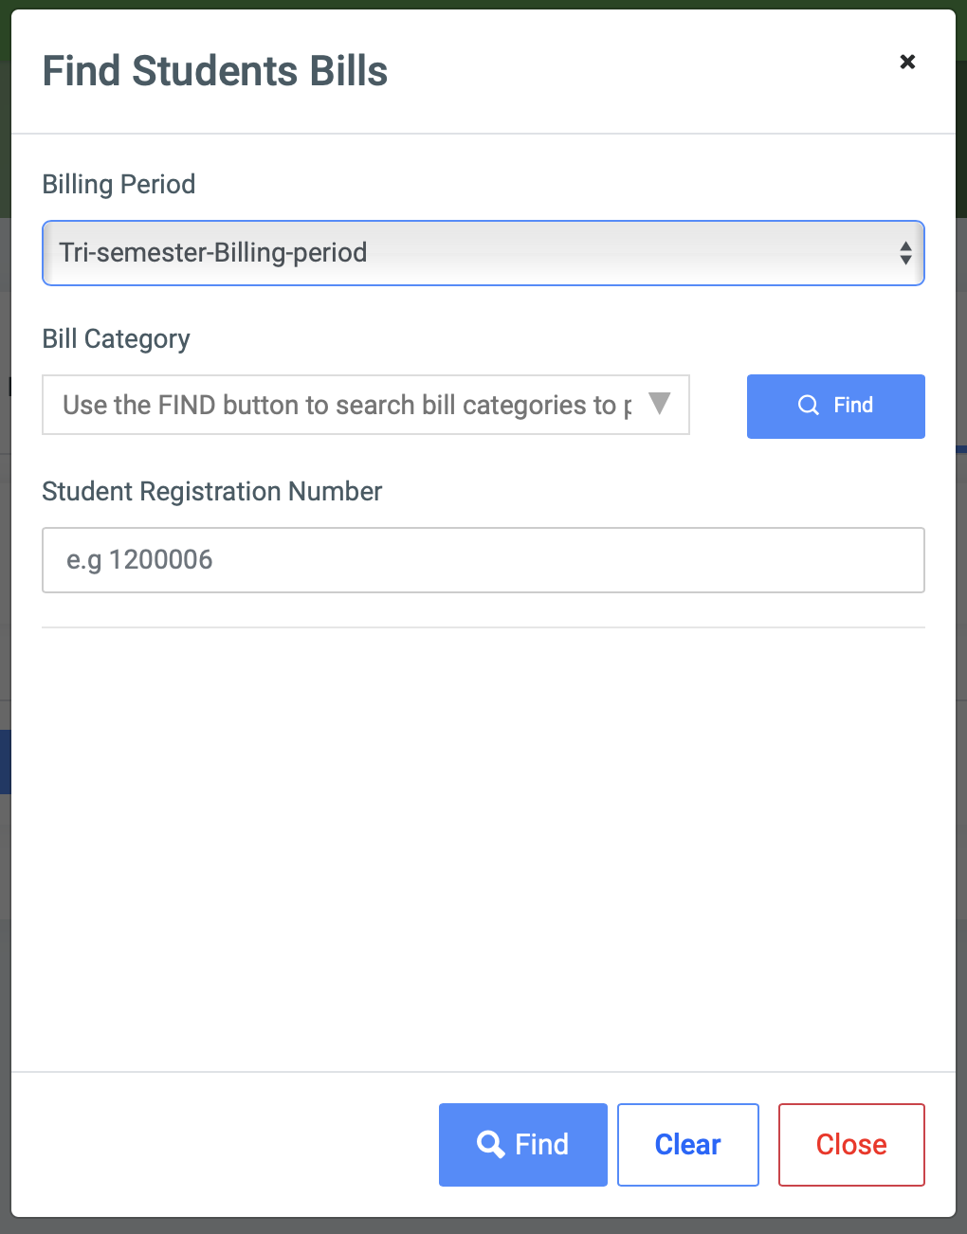The width and height of the screenshot is (967, 1234).
Task: Click the close cross at the top right corner
Action: (x=907, y=62)
